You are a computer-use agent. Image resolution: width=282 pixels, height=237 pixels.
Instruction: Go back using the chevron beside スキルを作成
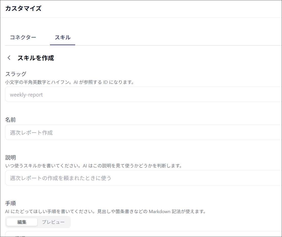point(9,58)
